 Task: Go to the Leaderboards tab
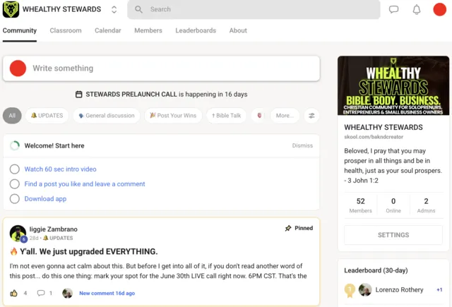pos(196,30)
